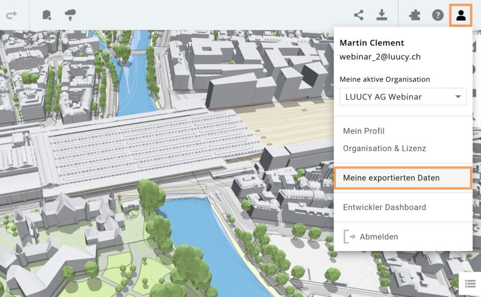The width and height of the screenshot is (481, 297).
Task: Open the Entwickler Dashboard entry
Action: click(384, 207)
